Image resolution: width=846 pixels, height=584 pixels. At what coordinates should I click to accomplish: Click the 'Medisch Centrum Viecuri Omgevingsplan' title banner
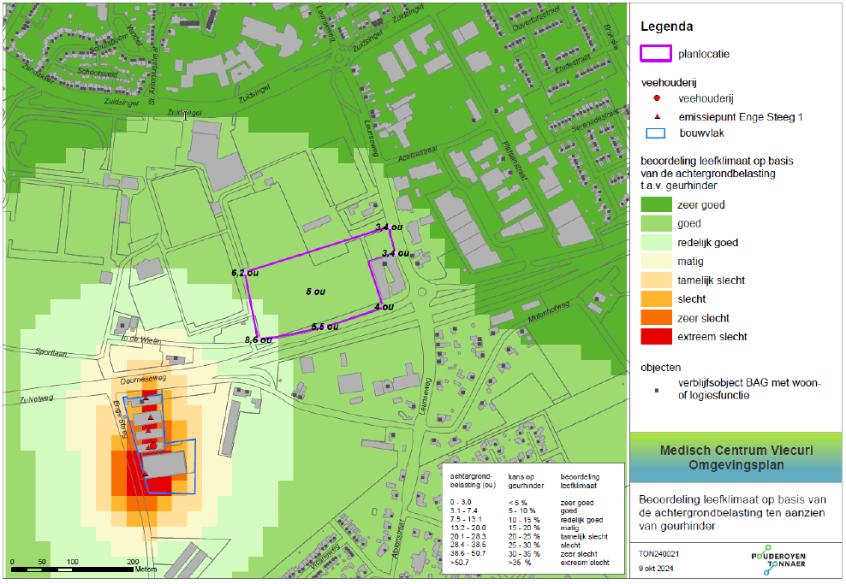pyautogui.click(x=735, y=457)
